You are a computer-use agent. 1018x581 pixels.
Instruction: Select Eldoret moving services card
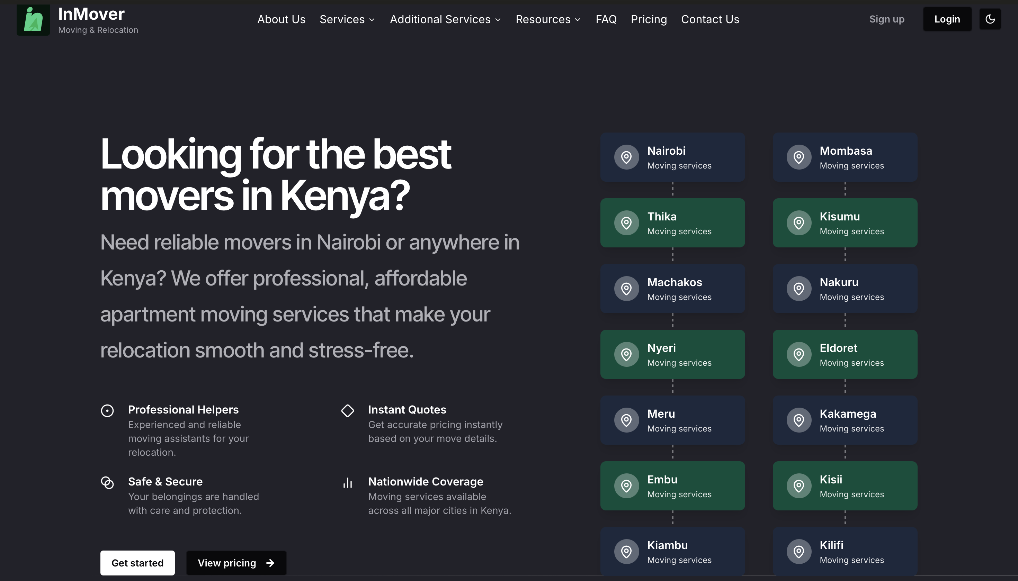tap(845, 354)
